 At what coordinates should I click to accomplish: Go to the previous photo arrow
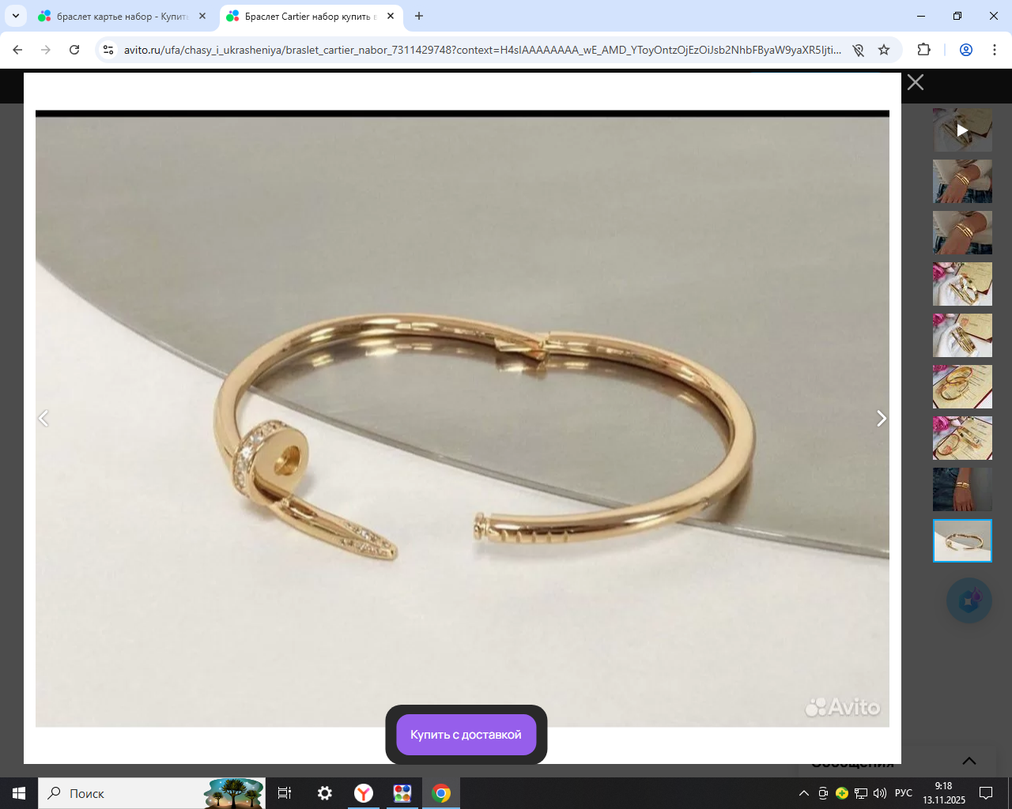[x=44, y=419]
